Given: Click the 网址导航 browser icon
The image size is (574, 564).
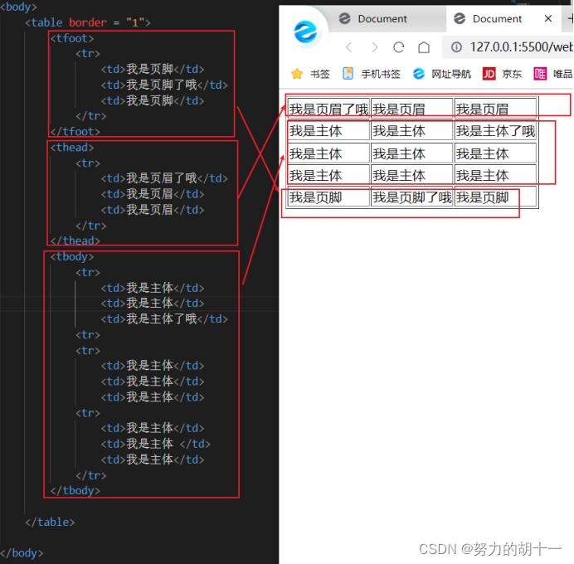Looking at the screenshot, I should (418, 74).
